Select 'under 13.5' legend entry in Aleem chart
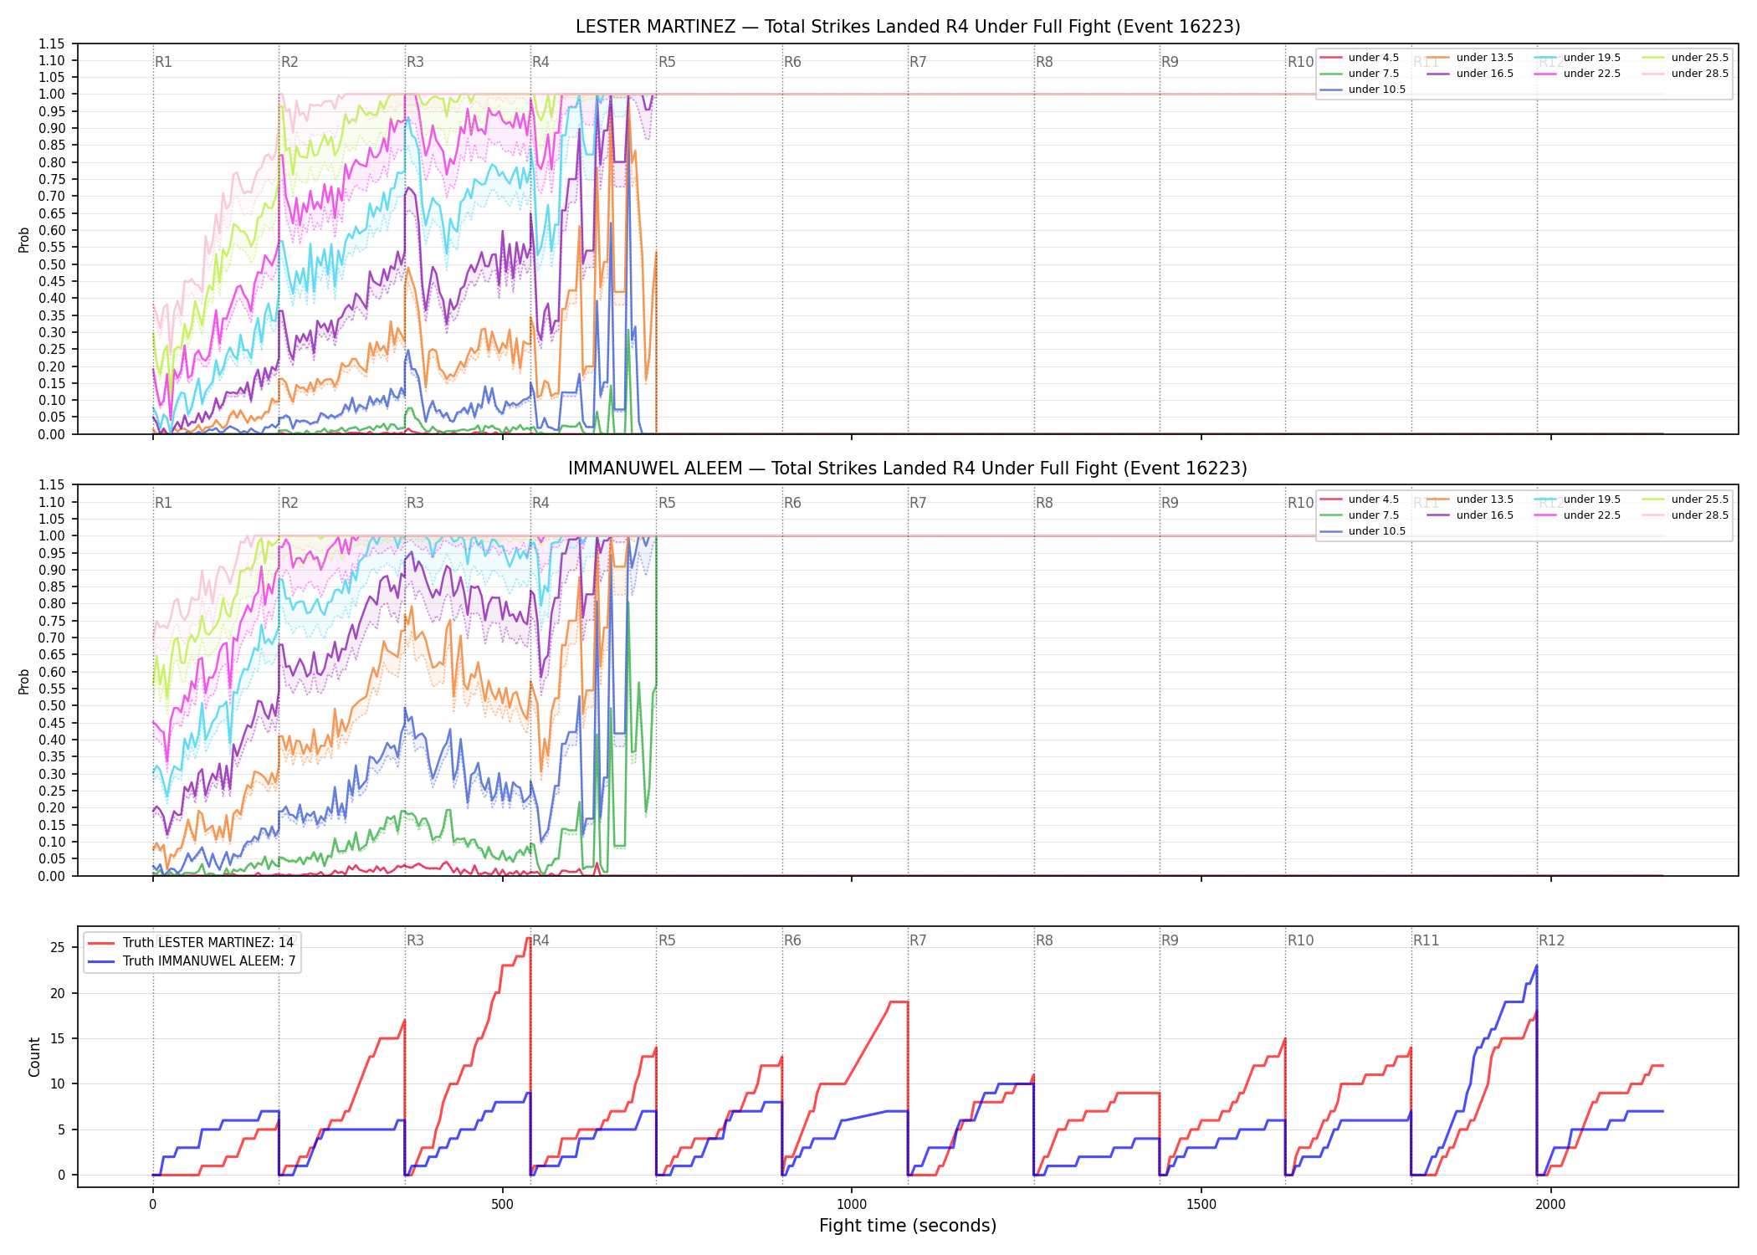The image size is (1757, 1255). [1471, 499]
